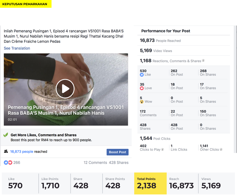Click the like reaction bubble beside 266
The width and height of the screenshot is (237, 196).
(6, 162)
